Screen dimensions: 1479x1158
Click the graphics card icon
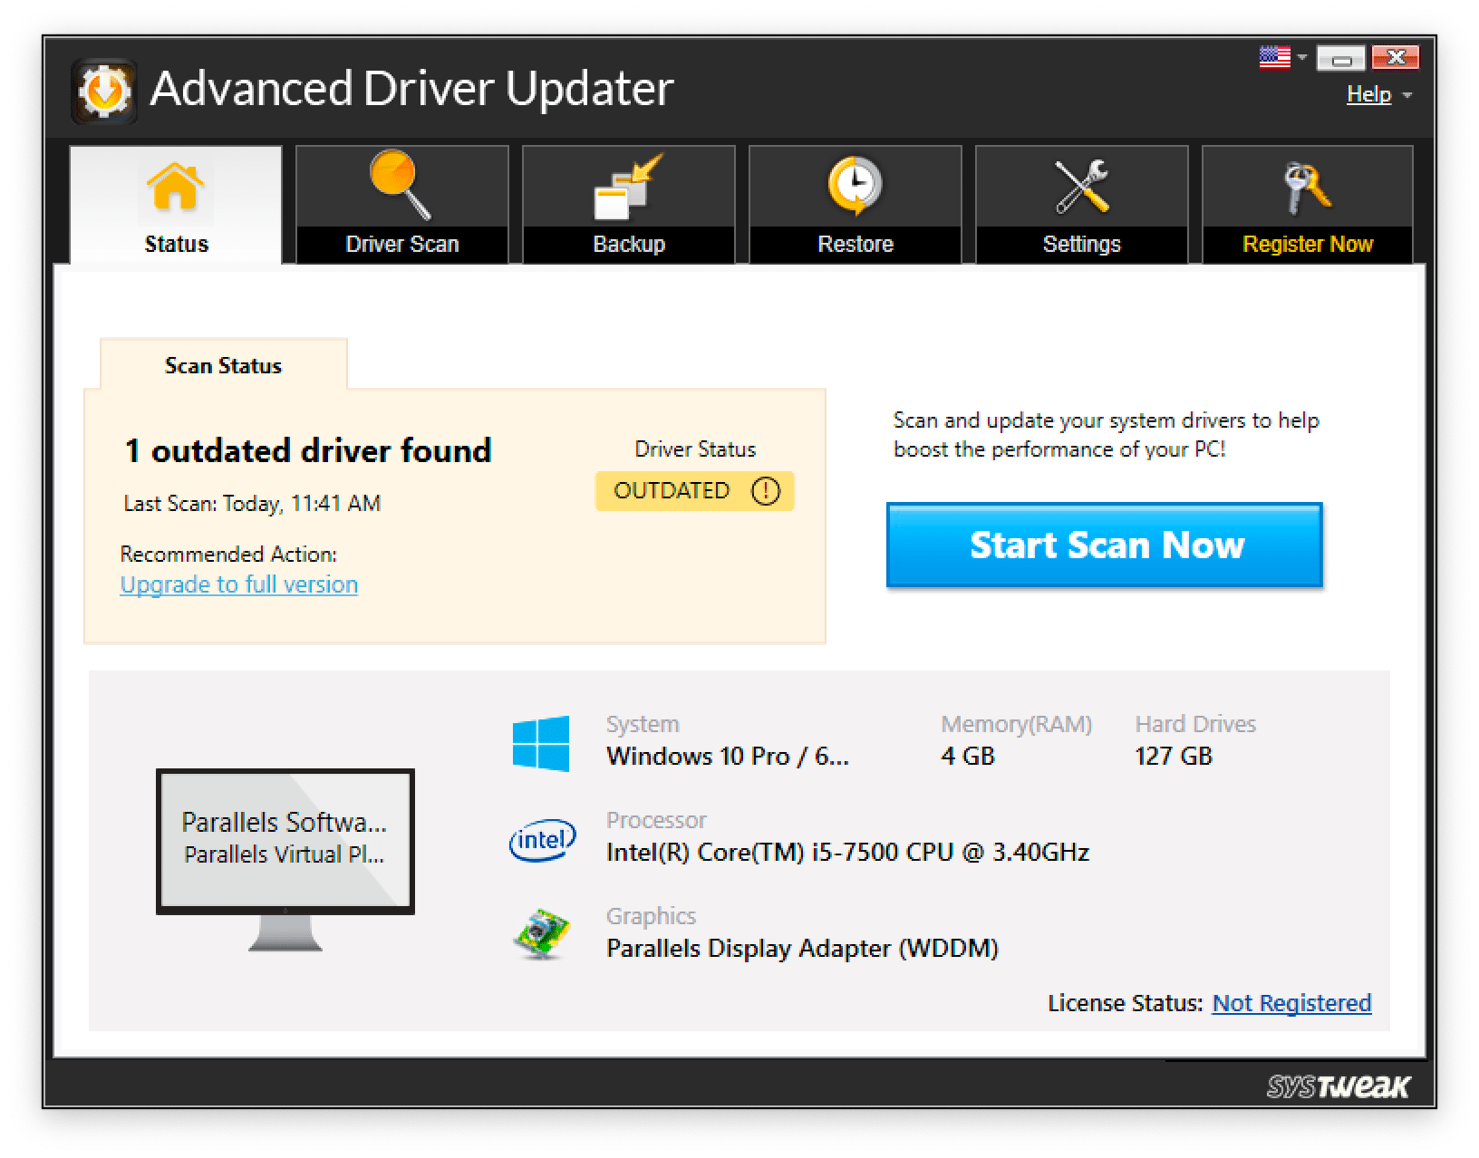click(x=541, y=934)
